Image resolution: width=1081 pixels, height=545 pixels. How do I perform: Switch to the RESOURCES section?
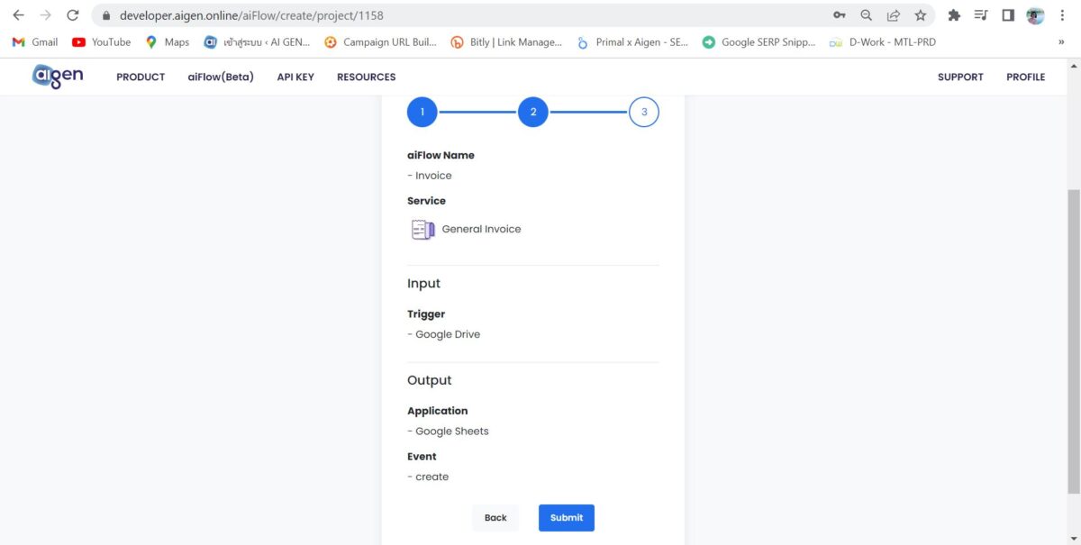[366, 77]
